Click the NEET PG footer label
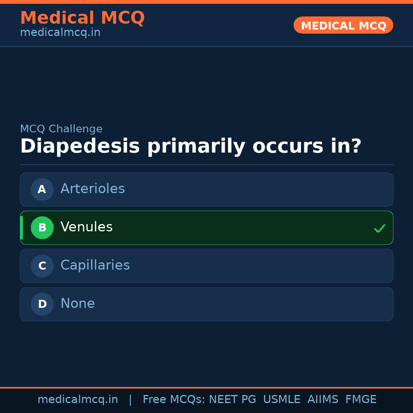Image resolution: width=413 pixels, height=413 pixels. coord(232,399)
